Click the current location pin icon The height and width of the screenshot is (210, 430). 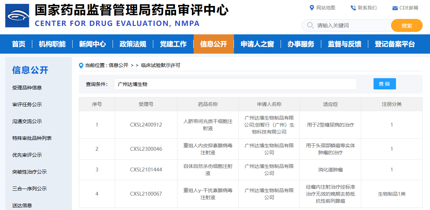(81, 65)
